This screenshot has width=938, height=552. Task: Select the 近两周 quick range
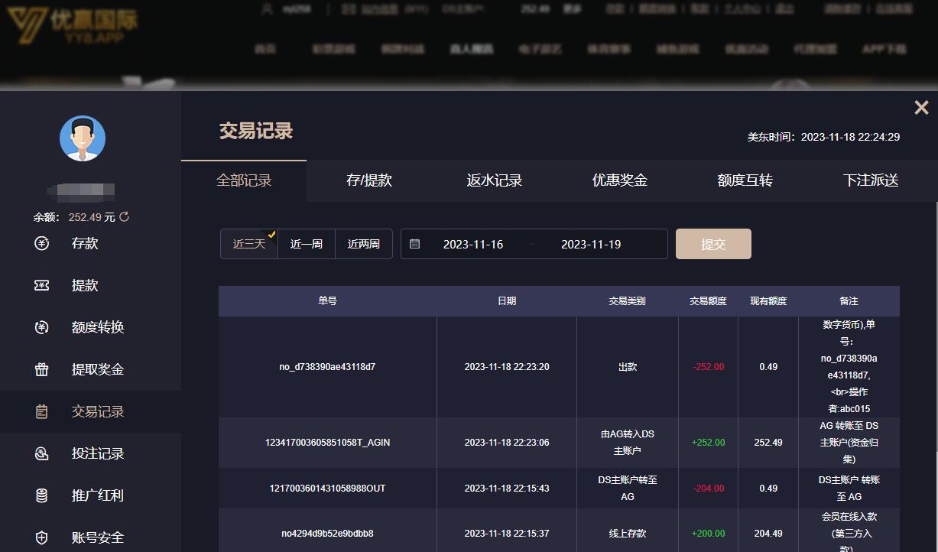(364, 244)
